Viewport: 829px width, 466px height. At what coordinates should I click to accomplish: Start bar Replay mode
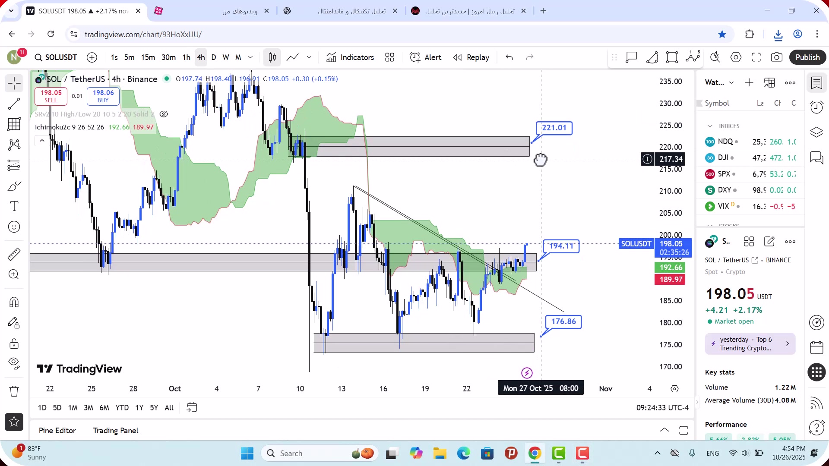point(471,57)
